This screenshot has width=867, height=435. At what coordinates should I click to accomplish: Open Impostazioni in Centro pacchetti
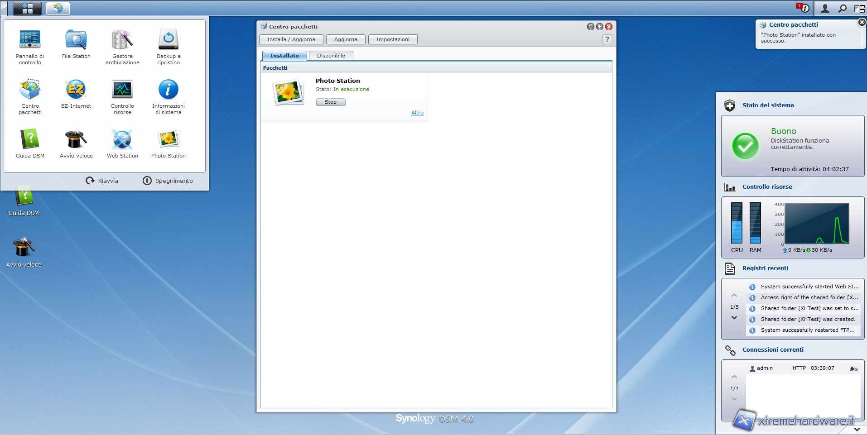pos(393,39)
